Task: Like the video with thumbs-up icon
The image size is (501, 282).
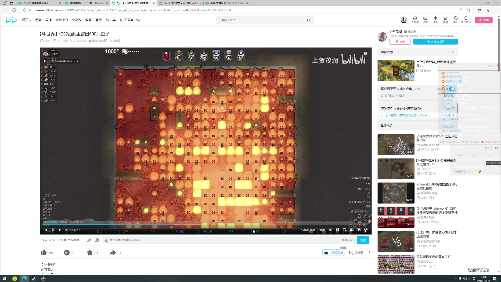Action: (x=44, y=252)
